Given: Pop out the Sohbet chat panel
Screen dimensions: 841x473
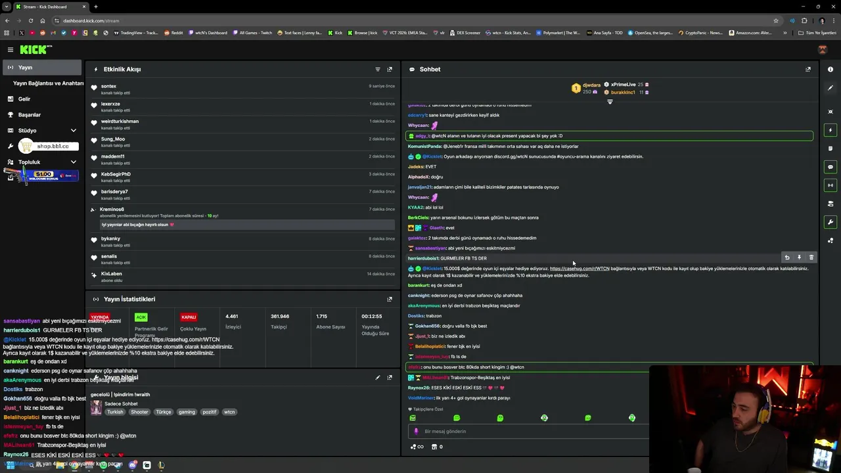Looking at the screenshot, I should 808,69.
